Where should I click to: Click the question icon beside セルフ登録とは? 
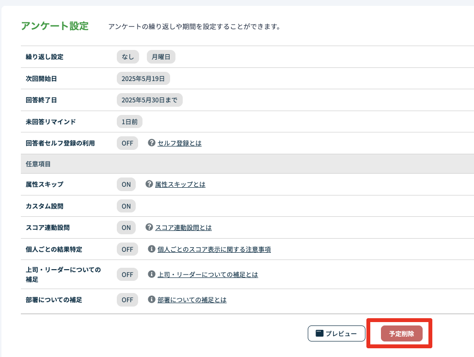[x=152, y=143]
